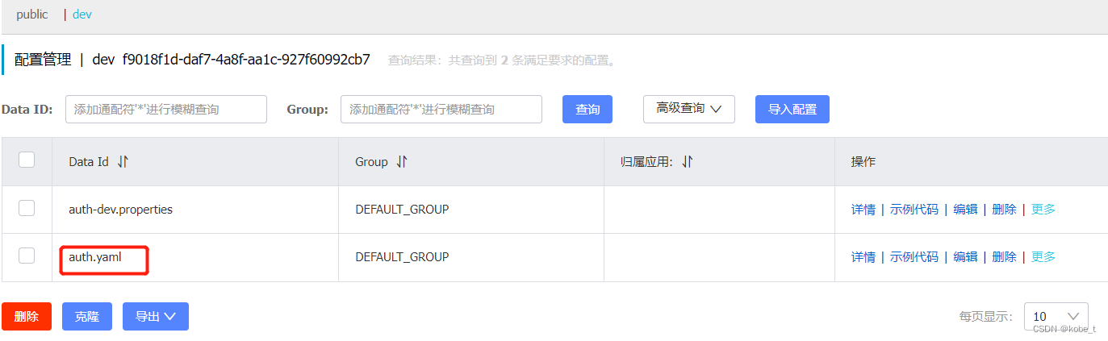The image size is (1108, 341).
Task: Open 详情 details for auth.yaml
Action: (x=863, y=257)
